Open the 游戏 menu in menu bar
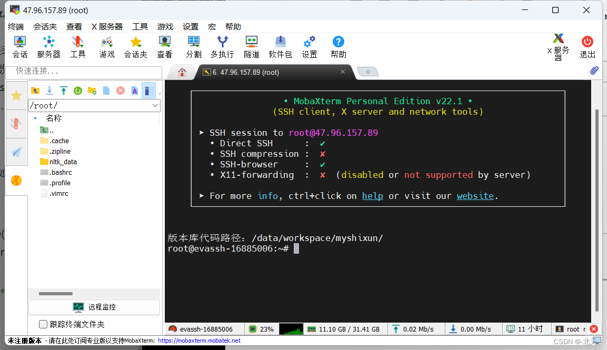 point(165,26)
